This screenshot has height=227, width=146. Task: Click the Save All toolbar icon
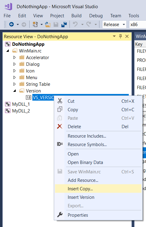click(x=64, y=25)
